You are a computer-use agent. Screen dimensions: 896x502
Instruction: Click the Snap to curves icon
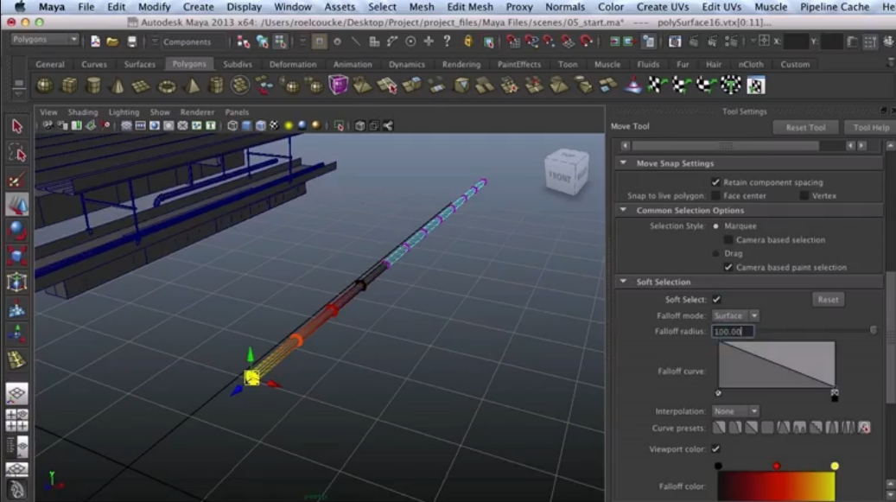click(x=531, y=41)
